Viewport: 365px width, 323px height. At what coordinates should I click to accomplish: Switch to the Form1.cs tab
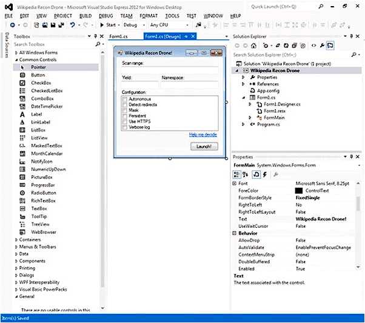click(118, 36)
